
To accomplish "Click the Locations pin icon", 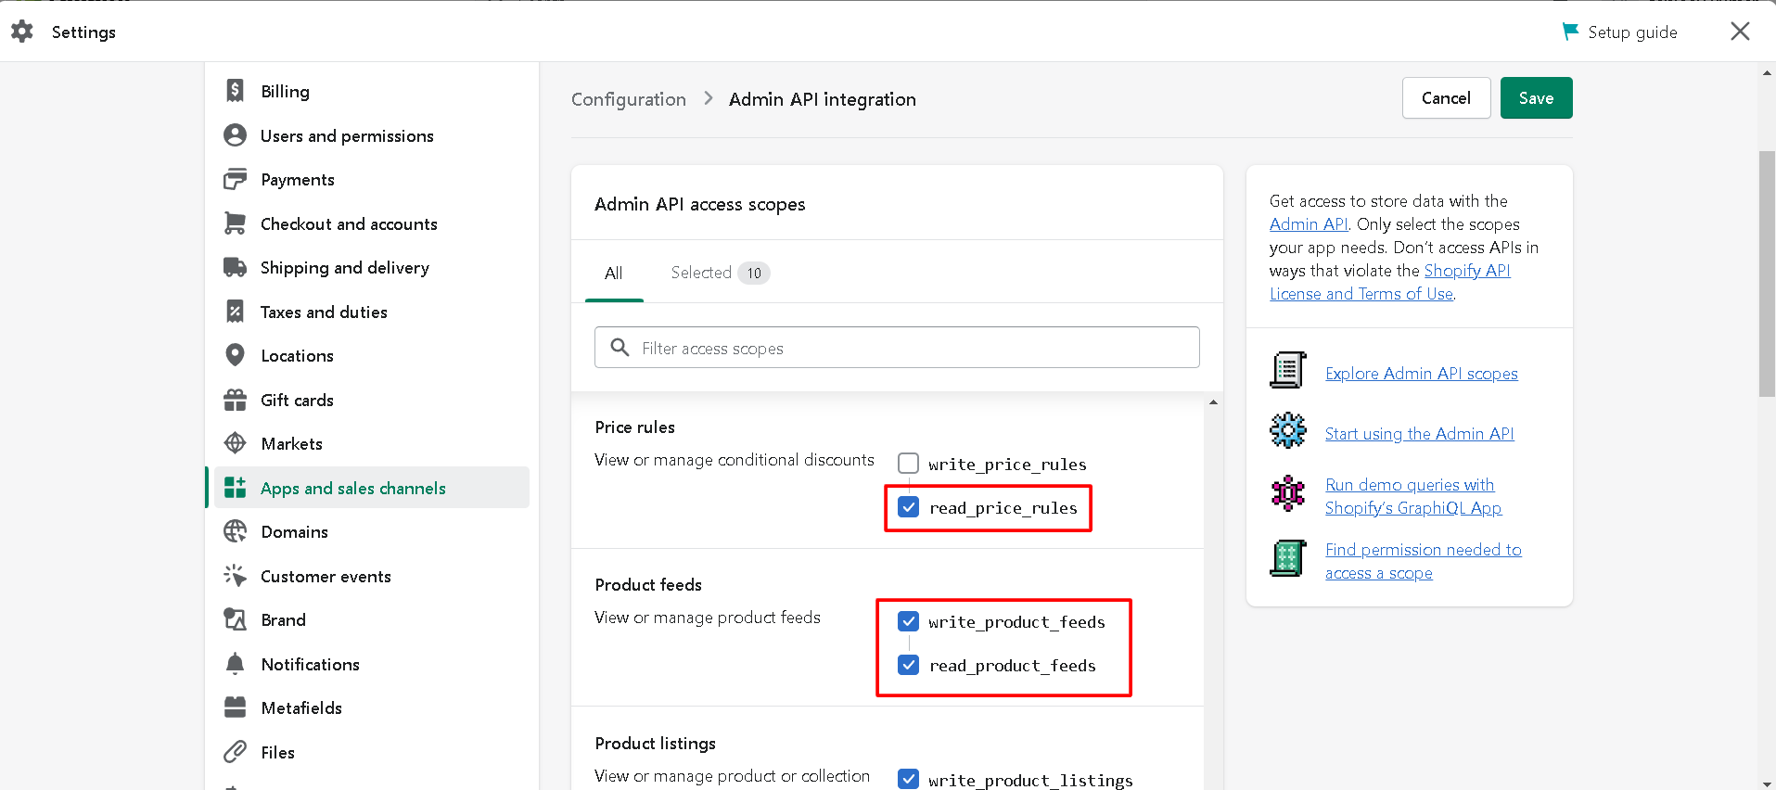I will [236, 355].
